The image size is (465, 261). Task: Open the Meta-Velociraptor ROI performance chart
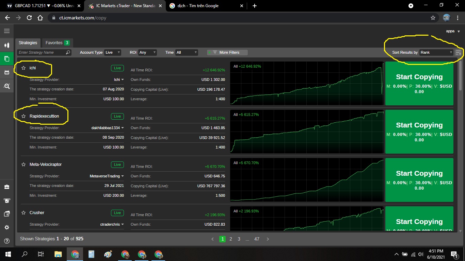pos(307,180)
